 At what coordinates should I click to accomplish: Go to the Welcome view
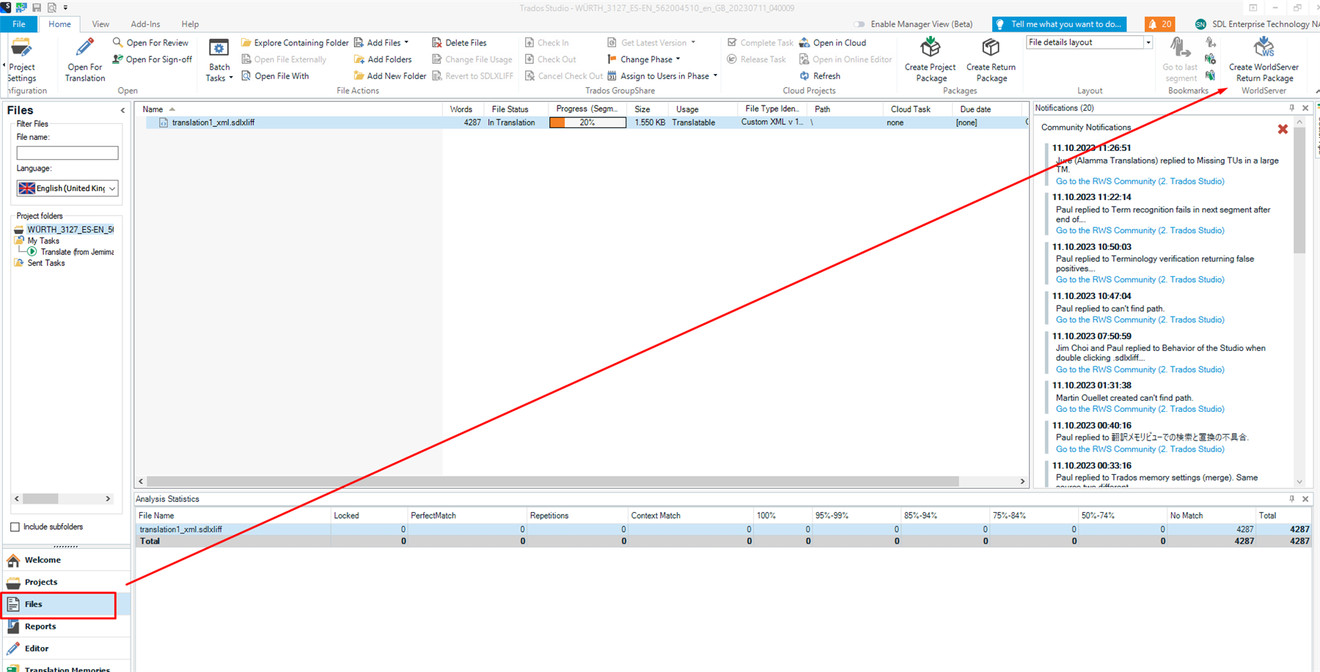click(67, 560)
